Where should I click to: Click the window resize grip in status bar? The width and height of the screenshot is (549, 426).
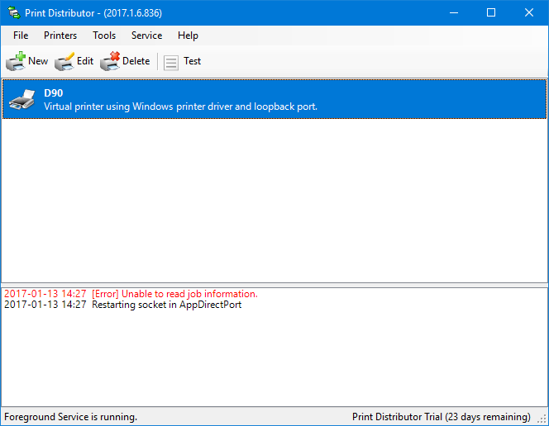coord(542,419)
